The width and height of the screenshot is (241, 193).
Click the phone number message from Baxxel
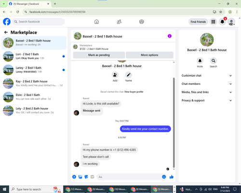click(109, 150)
